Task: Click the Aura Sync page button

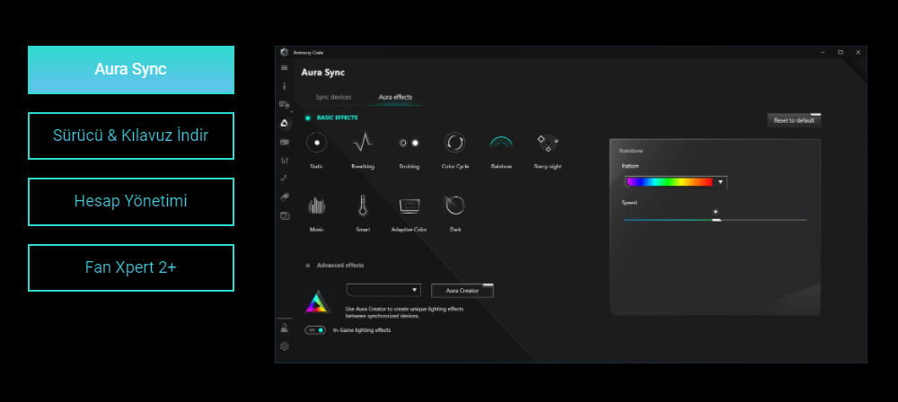Action: (130, 70)
